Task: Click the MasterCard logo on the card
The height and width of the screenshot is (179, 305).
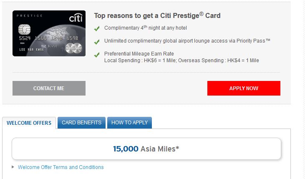Action: (x=75, y=50)
